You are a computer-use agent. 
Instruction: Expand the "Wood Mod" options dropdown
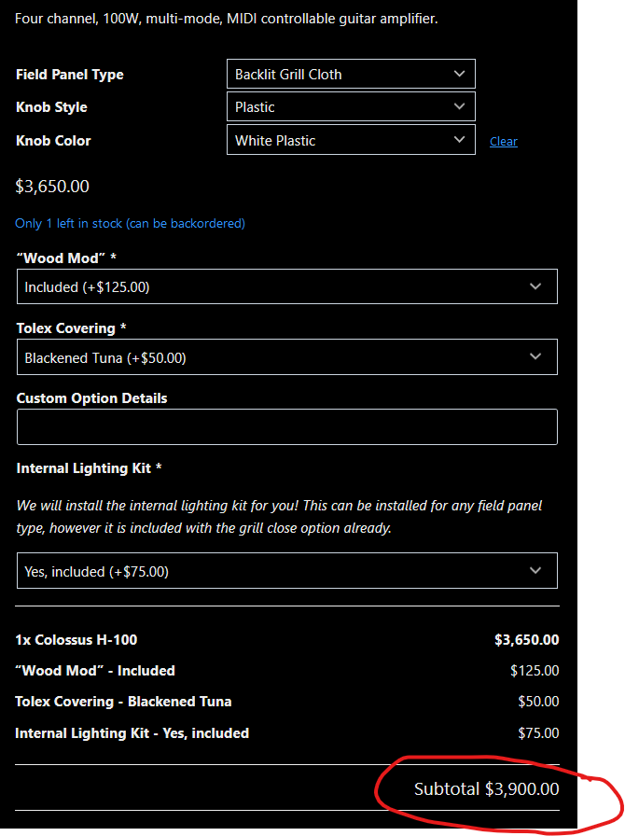point(286,286)
